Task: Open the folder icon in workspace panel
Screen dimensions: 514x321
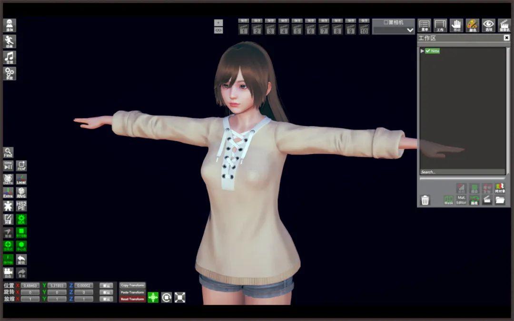Action: point(500,200)
